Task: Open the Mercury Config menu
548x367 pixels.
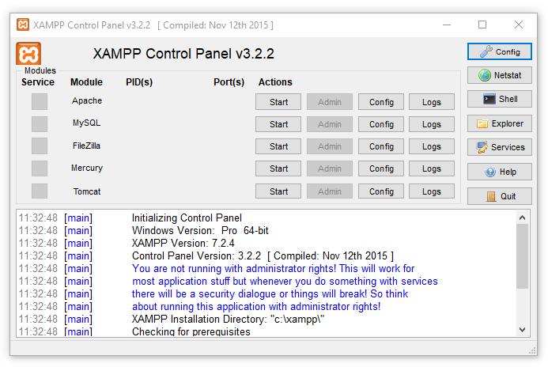Action: tap(381, 168)
